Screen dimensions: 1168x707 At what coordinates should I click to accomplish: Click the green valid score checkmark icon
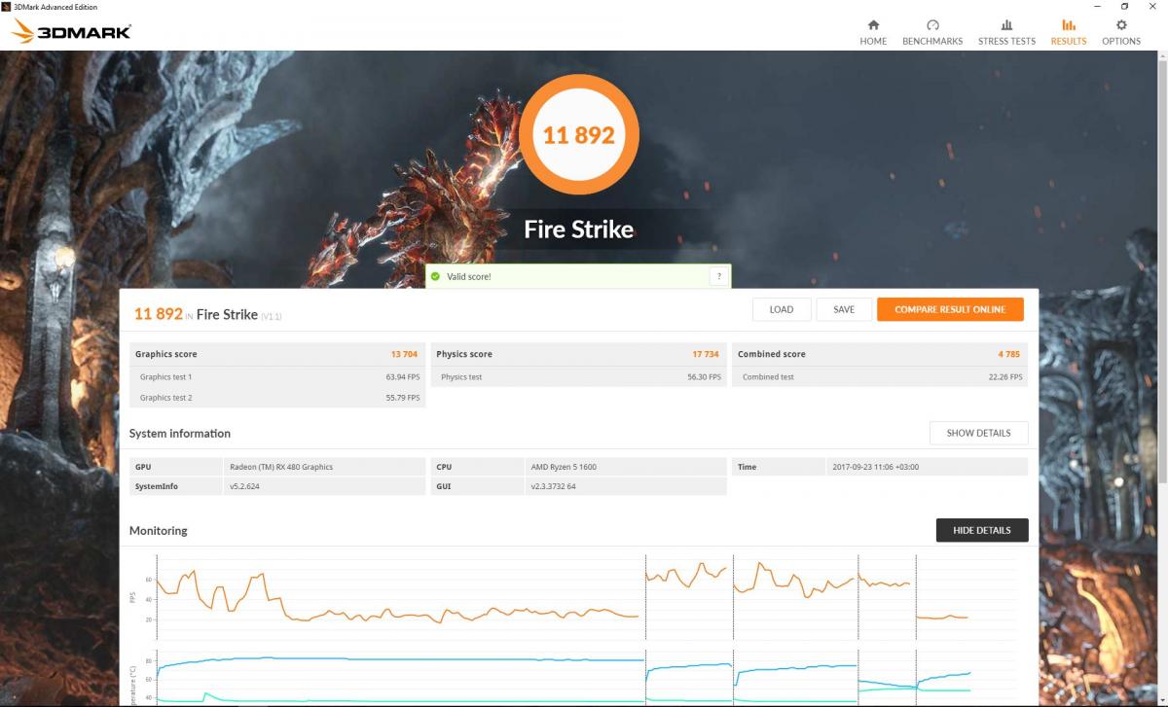[x=435, y=276]
